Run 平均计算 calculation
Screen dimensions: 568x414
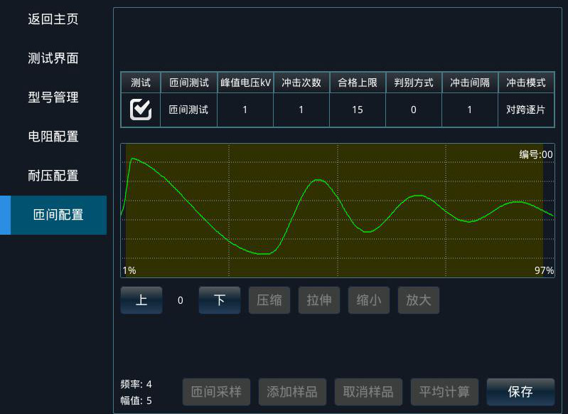click(x=444, y=392)
